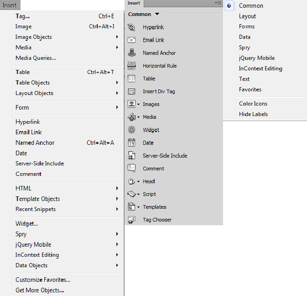Screen dimensions: 307x296
Task: Open the Insert menu in menu bar
Action: [10, 5]
